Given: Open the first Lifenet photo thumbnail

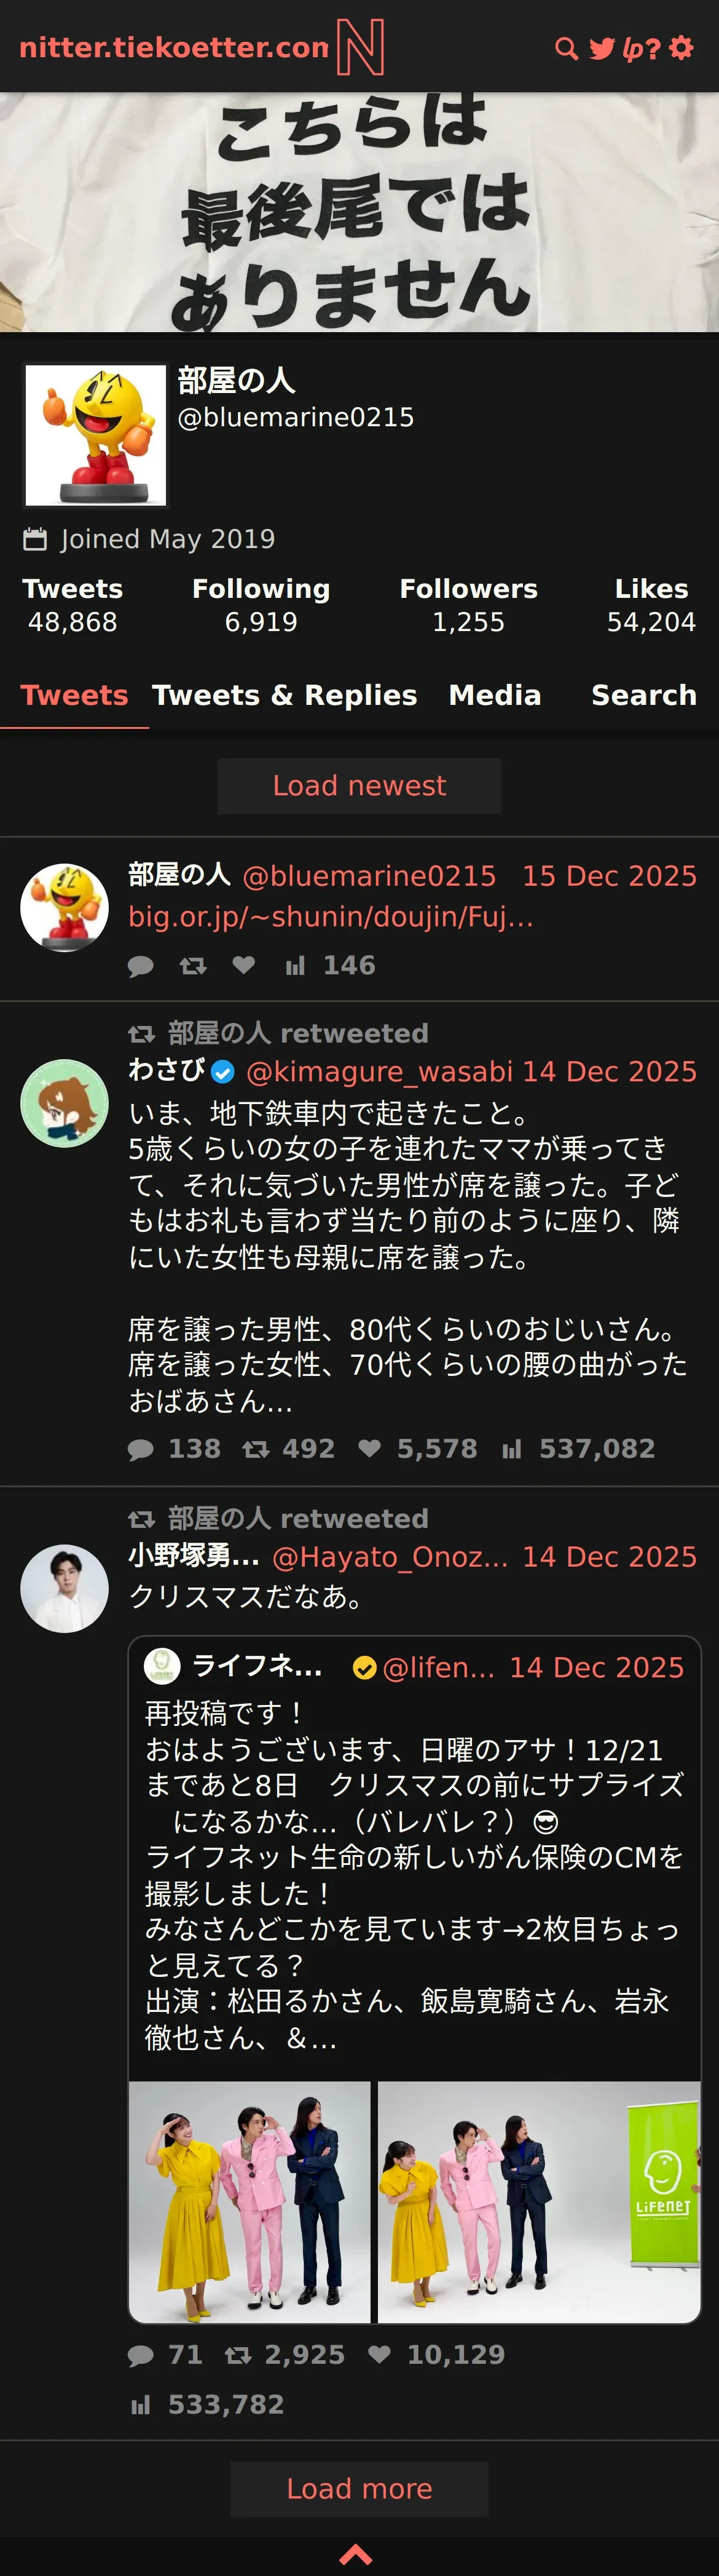Looking at the screenshot, I should [249, 2203].
